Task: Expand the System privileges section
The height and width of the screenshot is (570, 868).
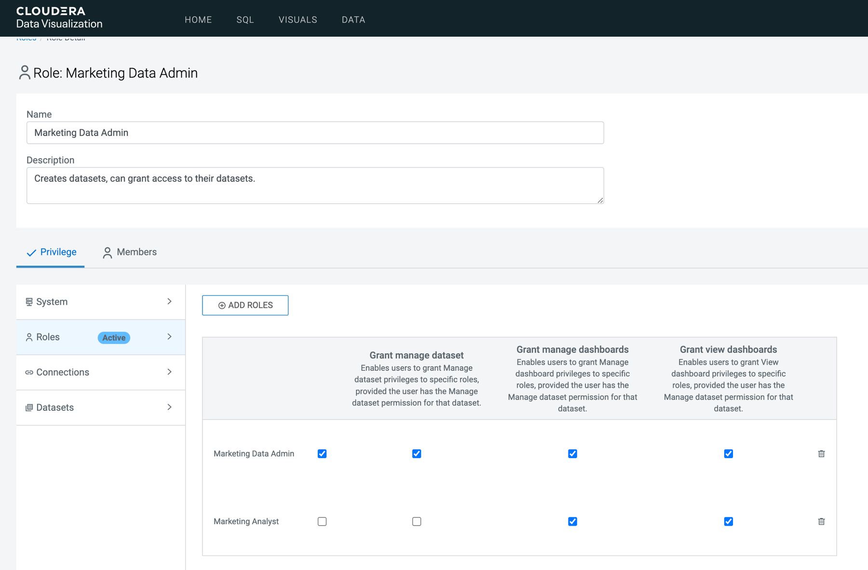Action: (x=169, y=301)
